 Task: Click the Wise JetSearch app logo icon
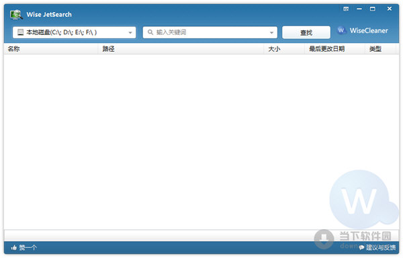[16, 15]
